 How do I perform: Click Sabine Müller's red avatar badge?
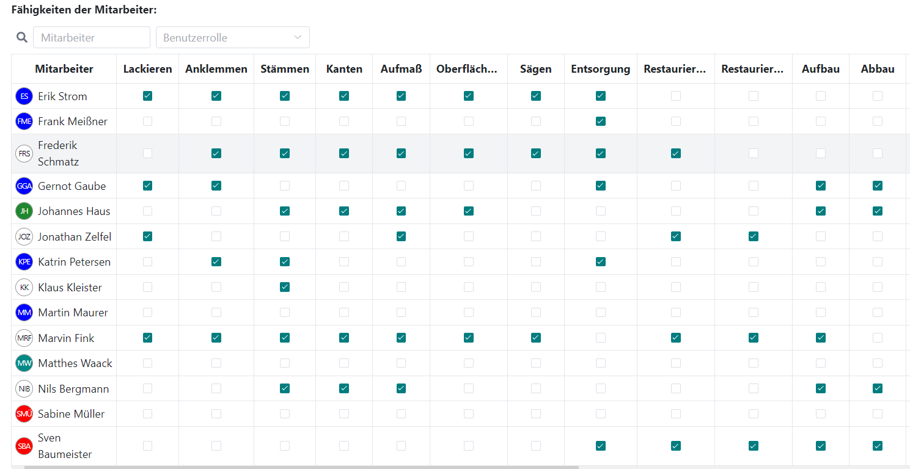tap(24, 413)
